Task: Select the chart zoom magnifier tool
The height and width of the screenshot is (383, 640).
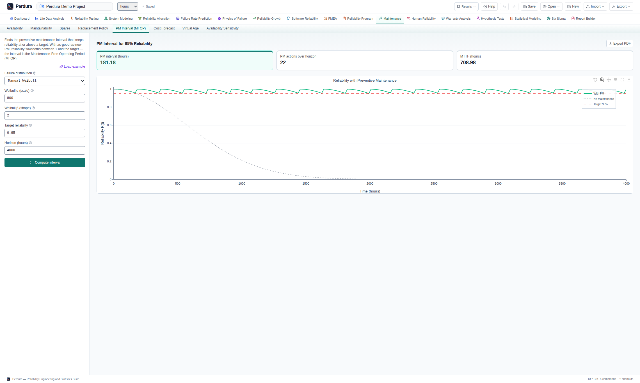Action: click(x=602, y=80)
